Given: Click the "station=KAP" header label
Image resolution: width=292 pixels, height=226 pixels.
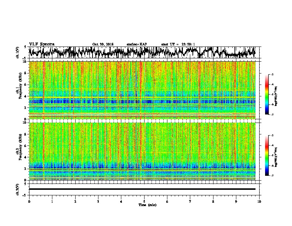Looking at the screenshot, I should (137, 44).
